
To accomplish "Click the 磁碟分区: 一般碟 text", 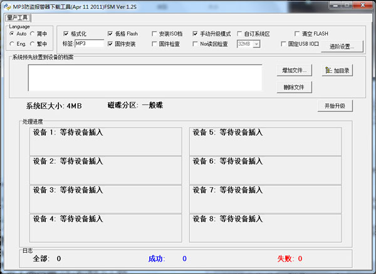I will point(135,105).
